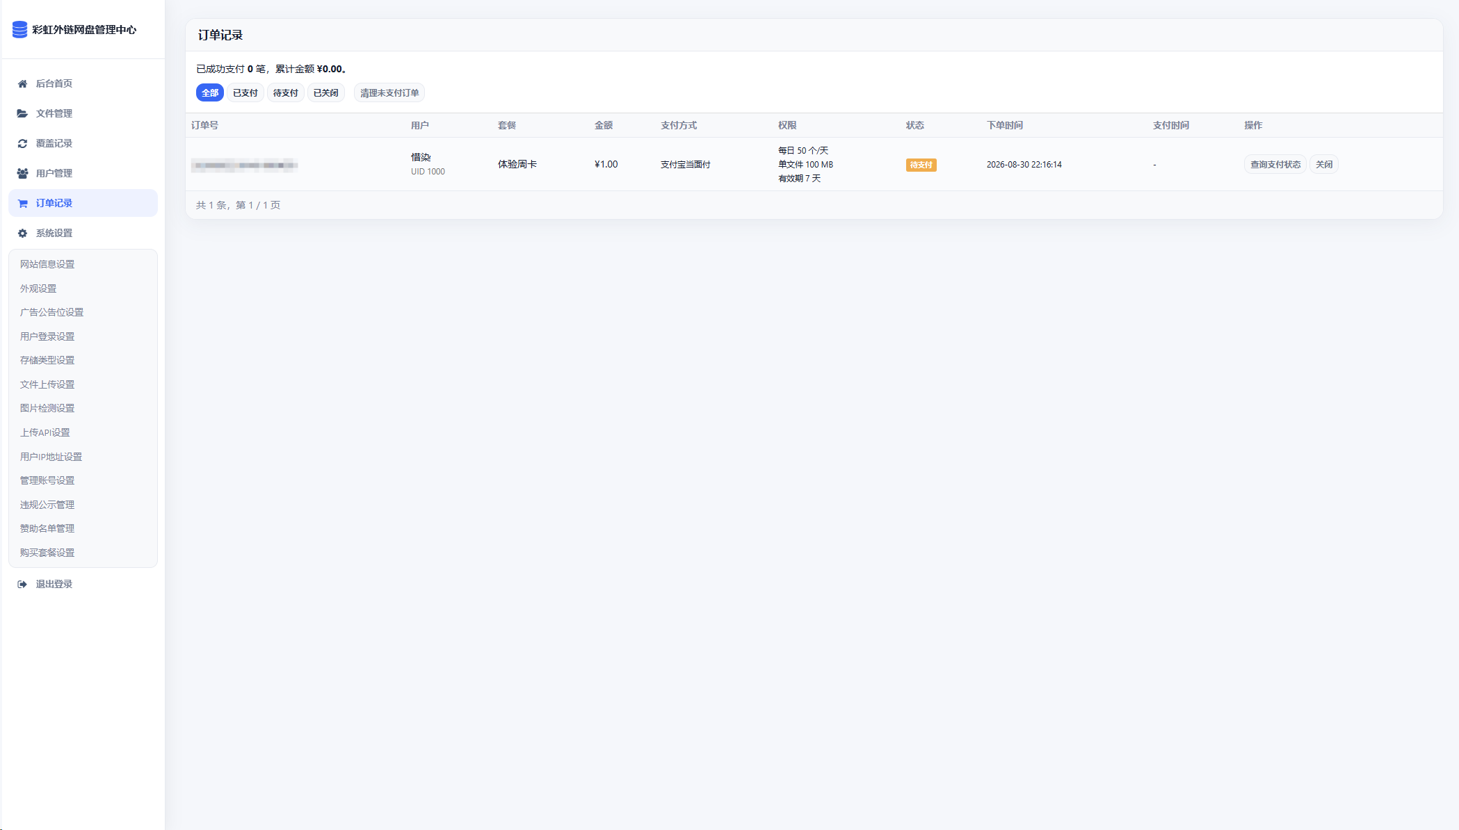Select 退出登录 to log out
This screenshot has height=830, width=1459.
click(83, 584)
